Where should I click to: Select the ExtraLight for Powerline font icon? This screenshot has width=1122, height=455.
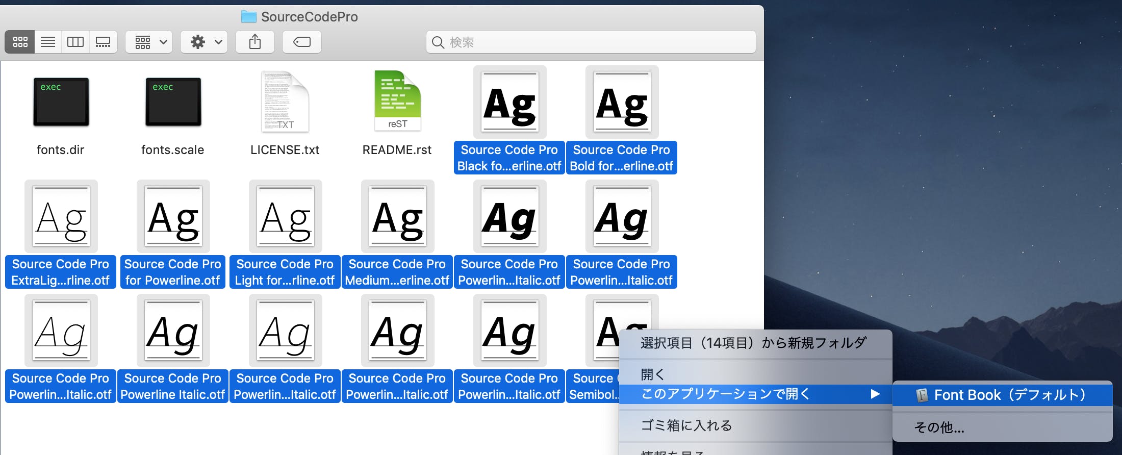(61, 216)
